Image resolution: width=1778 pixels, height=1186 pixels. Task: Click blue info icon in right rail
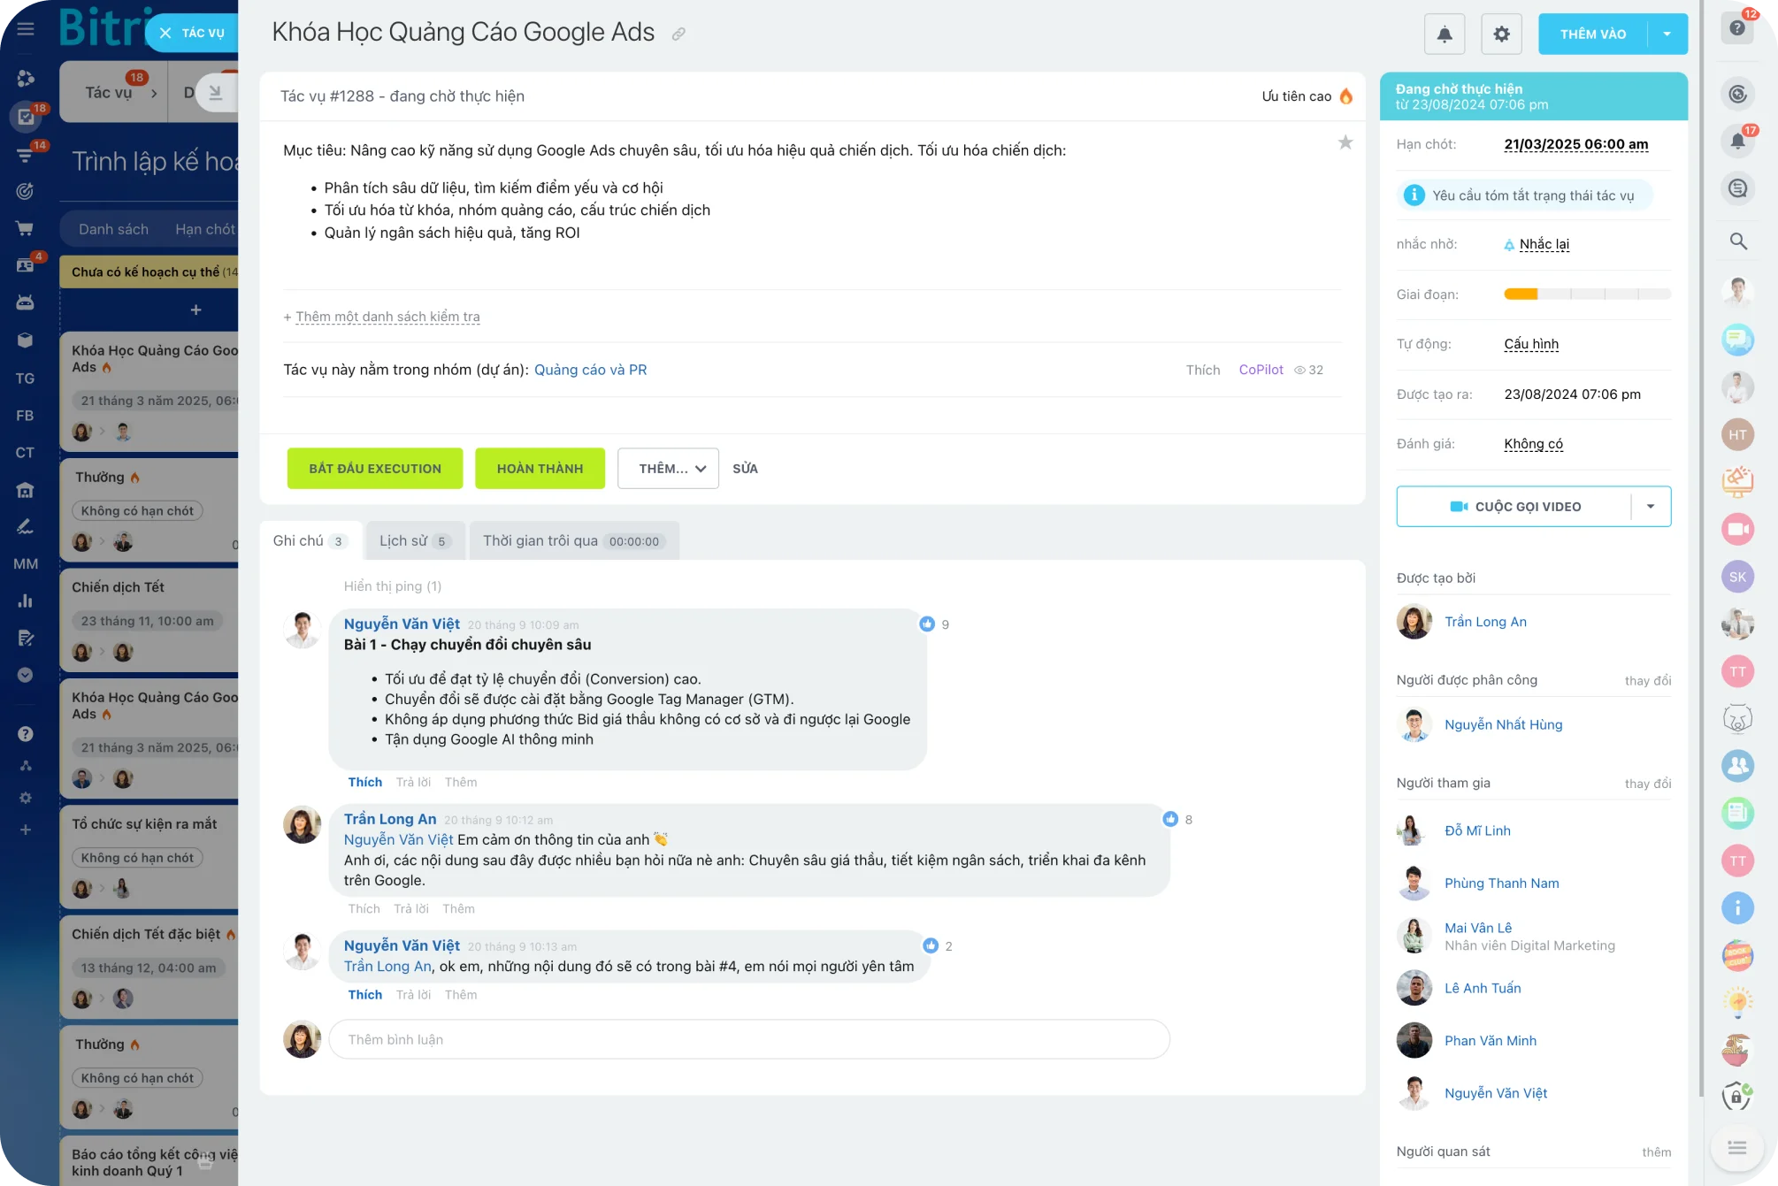click(x=1737, y=907)
